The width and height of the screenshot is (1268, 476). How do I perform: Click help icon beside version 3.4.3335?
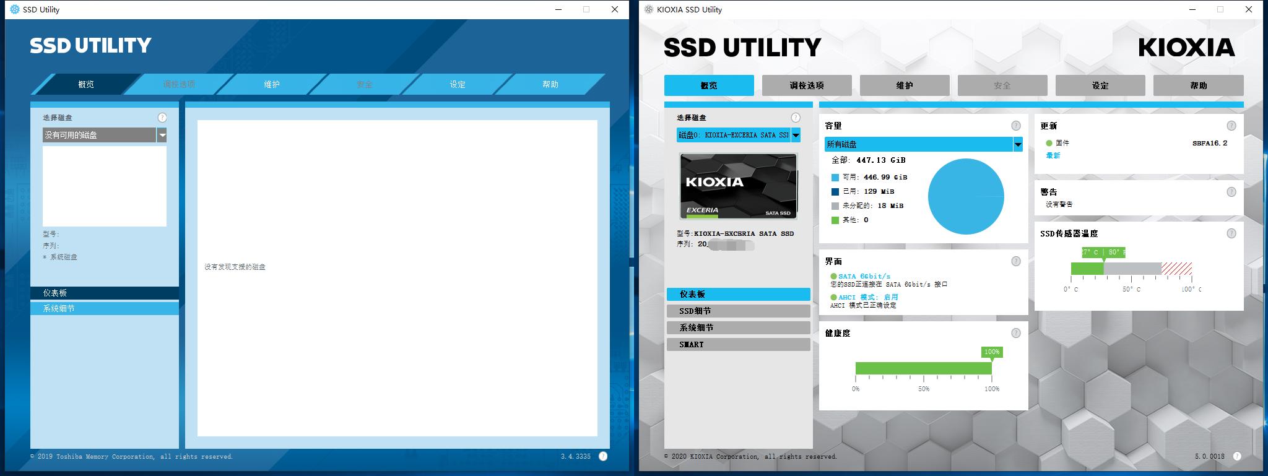603,456
